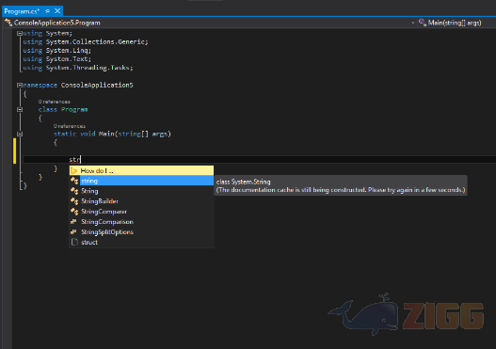Click '0 references' above class Program
The height and width of the screenshot is (349, 496).
[x=54, y=102]
